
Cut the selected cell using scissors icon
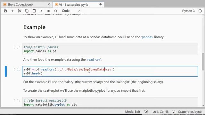[x=20, y=11]
